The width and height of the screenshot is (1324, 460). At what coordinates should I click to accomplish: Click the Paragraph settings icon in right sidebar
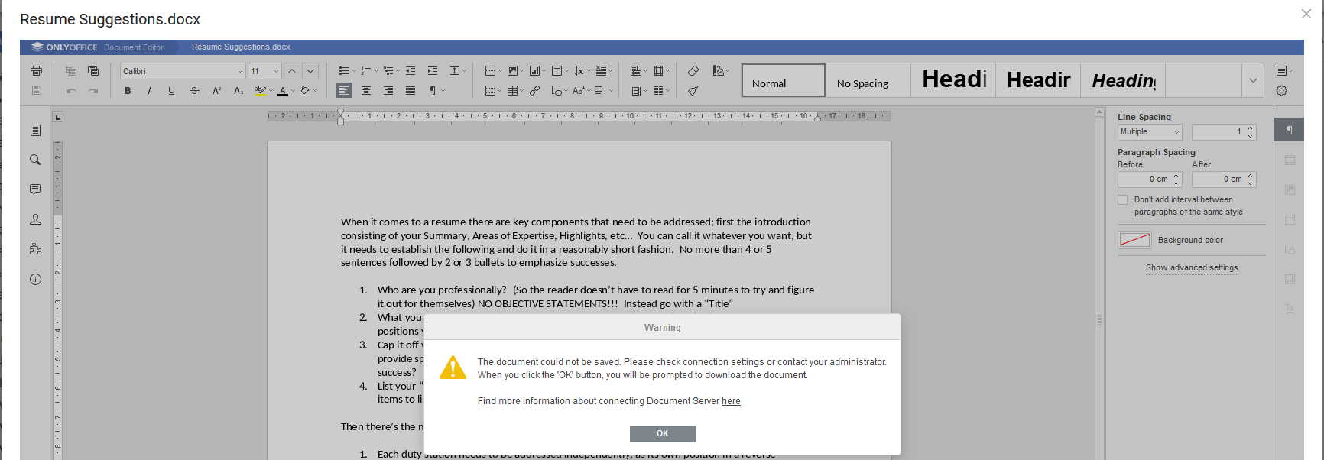(x=1289, y=130)
